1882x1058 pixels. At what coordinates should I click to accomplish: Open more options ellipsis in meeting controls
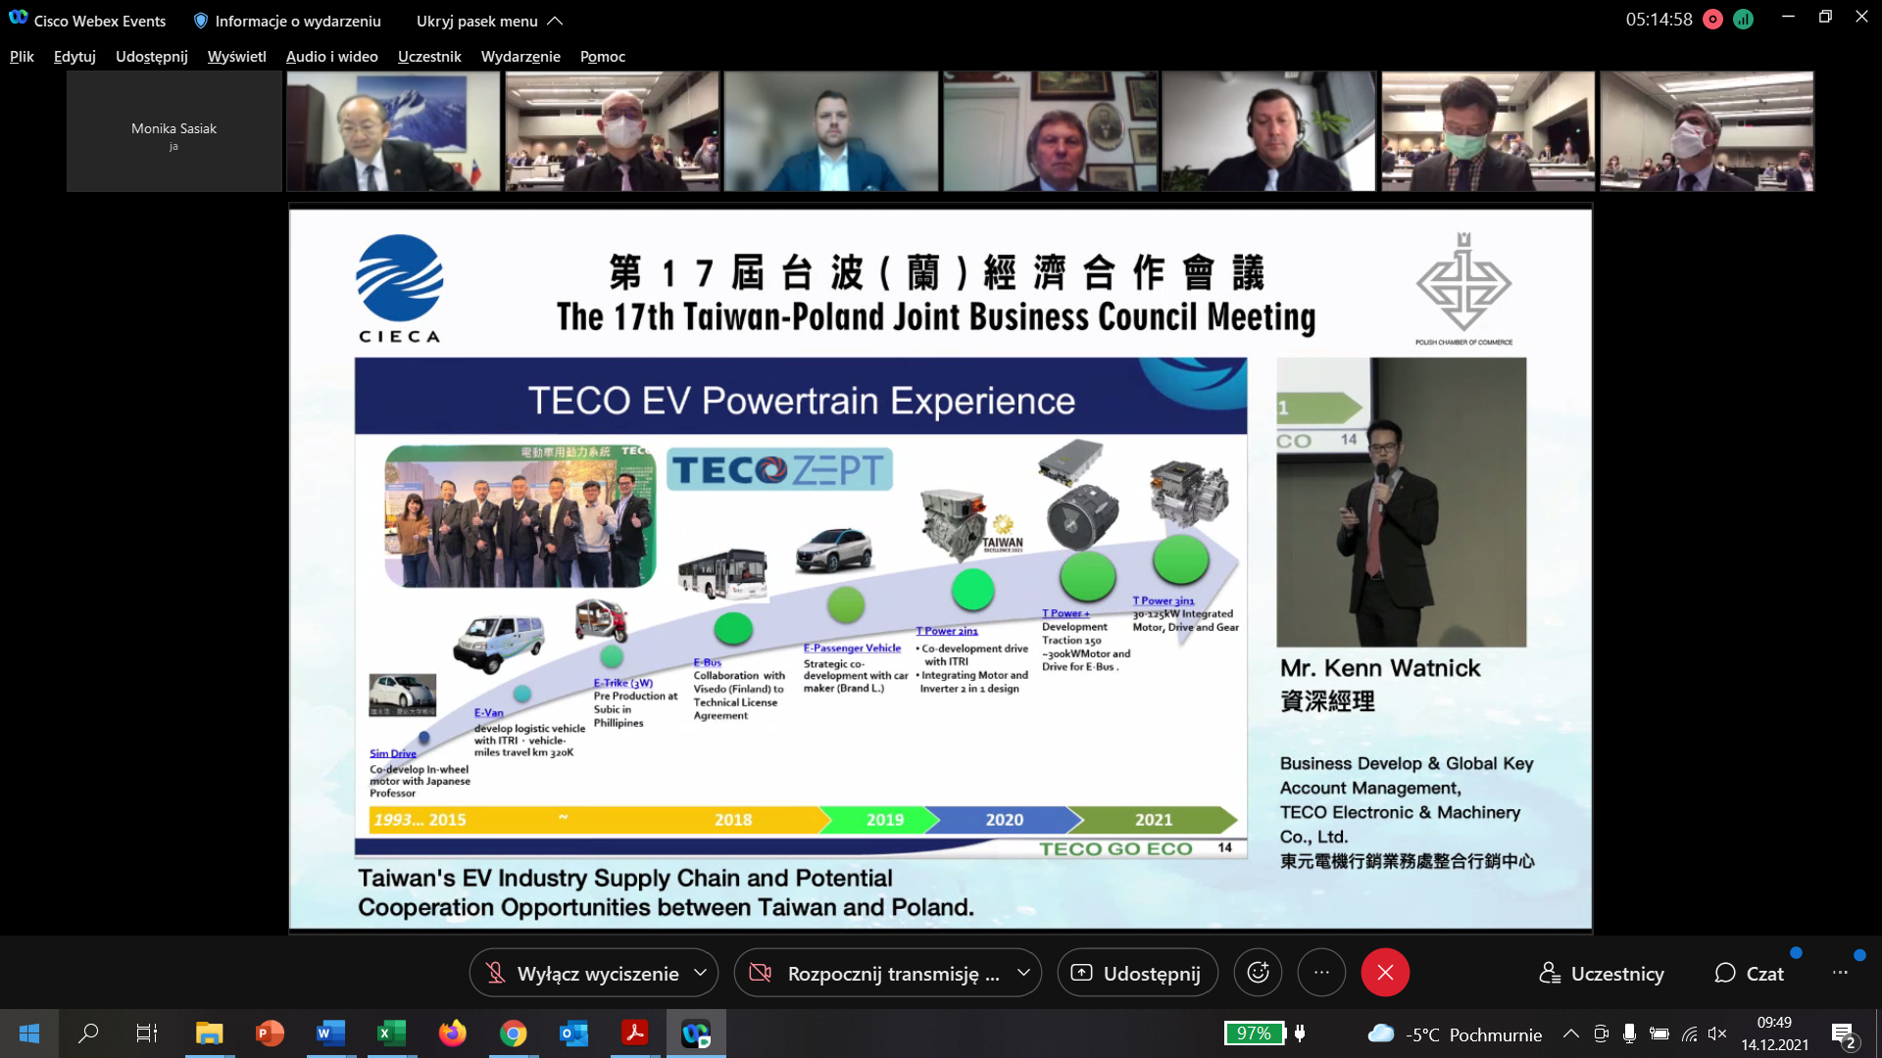pos(1321,973)
